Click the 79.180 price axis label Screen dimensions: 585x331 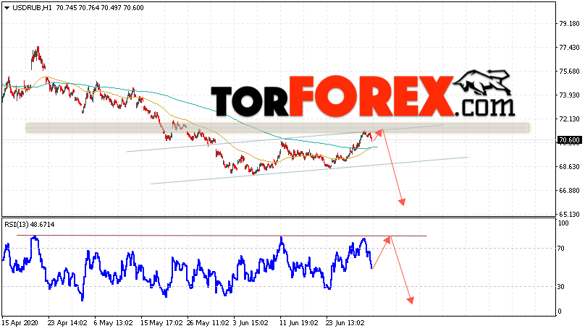pyautogui.click(x=569, y=23)
